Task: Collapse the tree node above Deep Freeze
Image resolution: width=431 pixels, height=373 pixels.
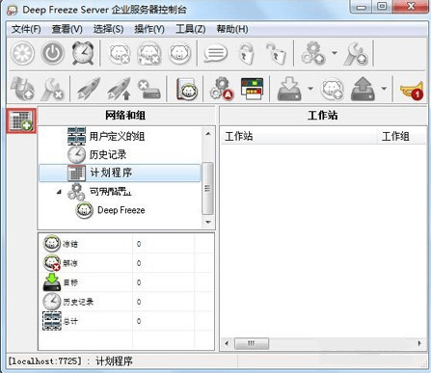Action: 59,192
